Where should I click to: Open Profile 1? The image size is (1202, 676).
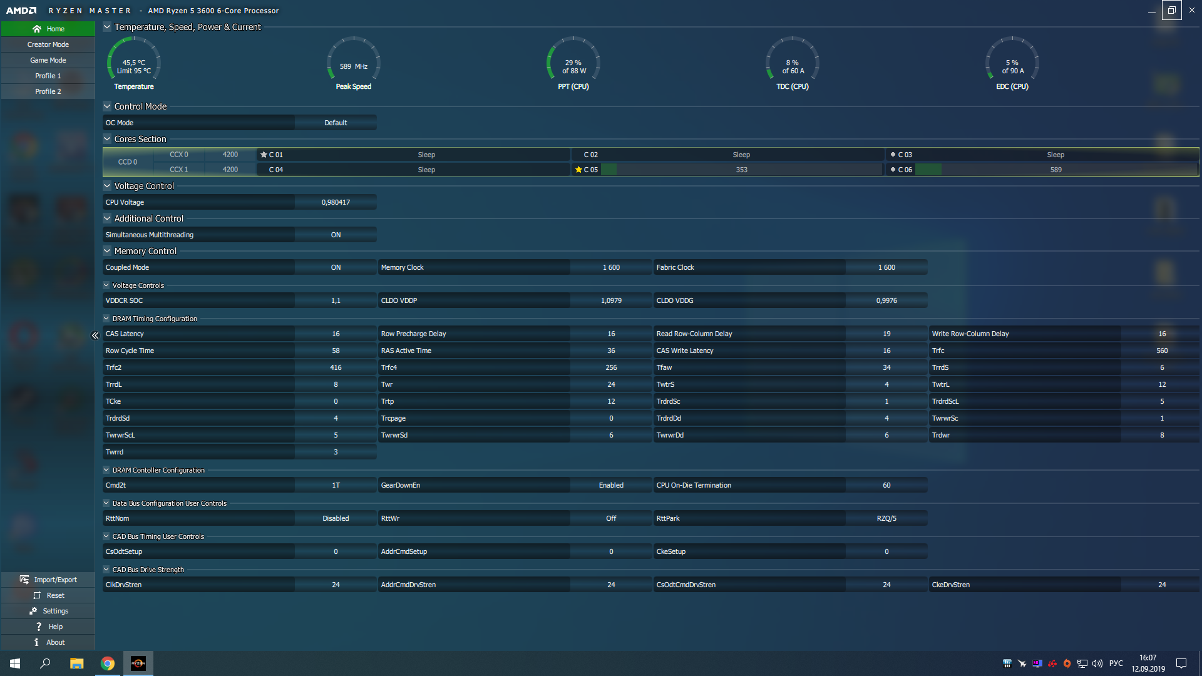48,76
